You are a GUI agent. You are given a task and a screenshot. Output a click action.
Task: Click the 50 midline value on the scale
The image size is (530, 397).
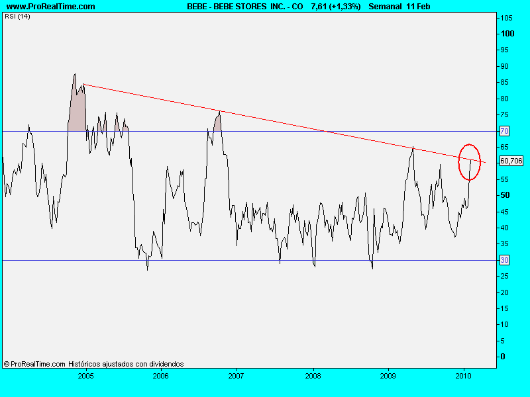coord(505,195)
